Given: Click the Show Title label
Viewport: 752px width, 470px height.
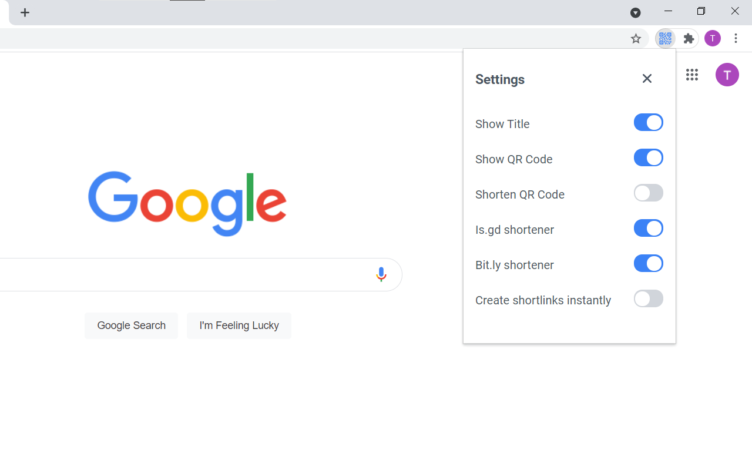Looking at the screenshot, I should [x=502, y=124].
